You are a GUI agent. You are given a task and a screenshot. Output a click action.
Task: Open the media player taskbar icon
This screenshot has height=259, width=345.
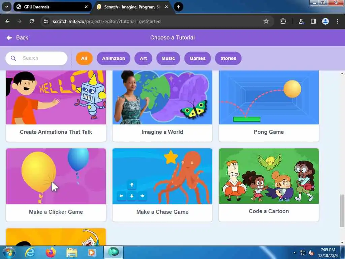pyautogui.click(x=92, y=252)
